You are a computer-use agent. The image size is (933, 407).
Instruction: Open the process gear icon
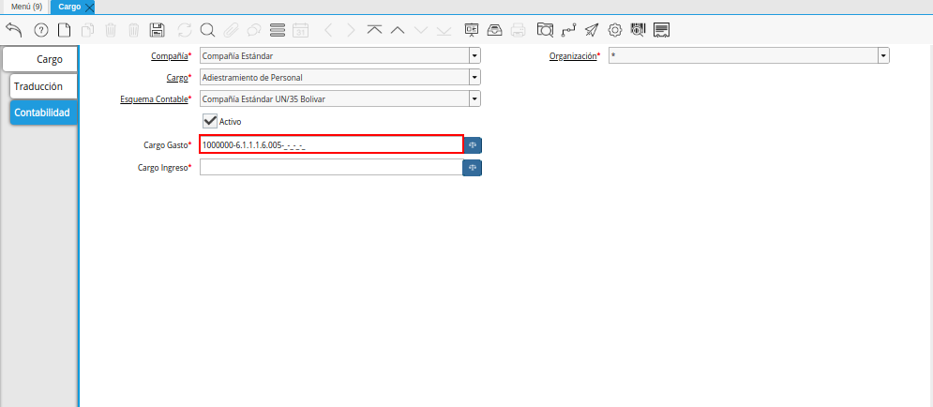(x=615, y=30)
